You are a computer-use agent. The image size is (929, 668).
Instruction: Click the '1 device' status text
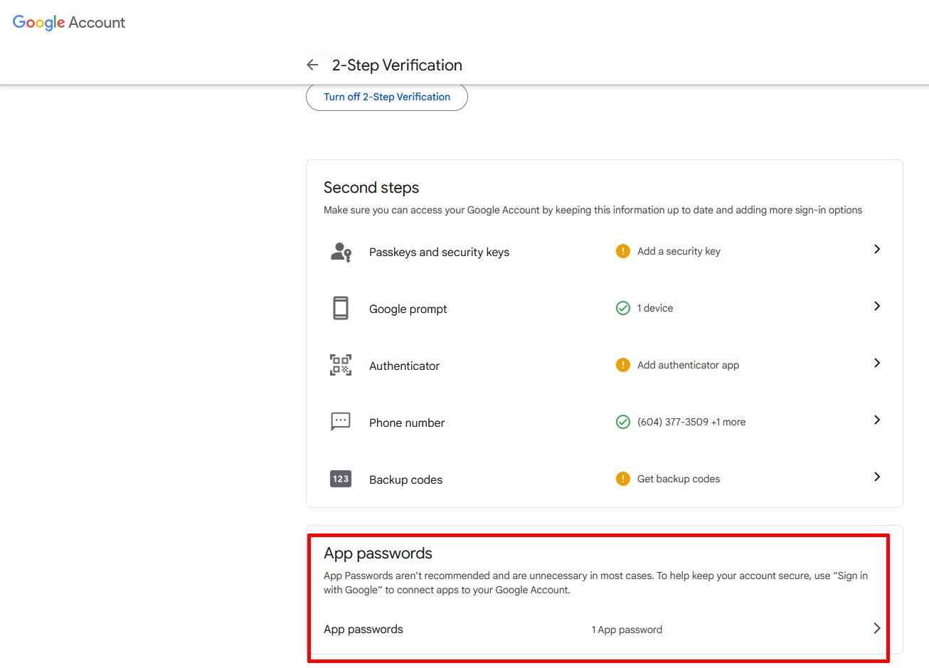pyautogui.click(x=655, y=308)
